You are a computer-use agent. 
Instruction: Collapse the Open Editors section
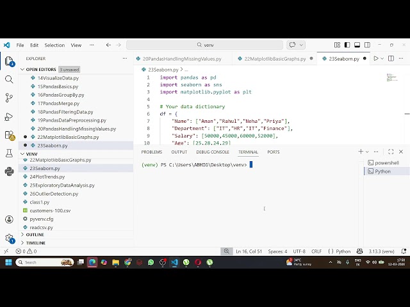pyautogui.click(x=22, y=70)
